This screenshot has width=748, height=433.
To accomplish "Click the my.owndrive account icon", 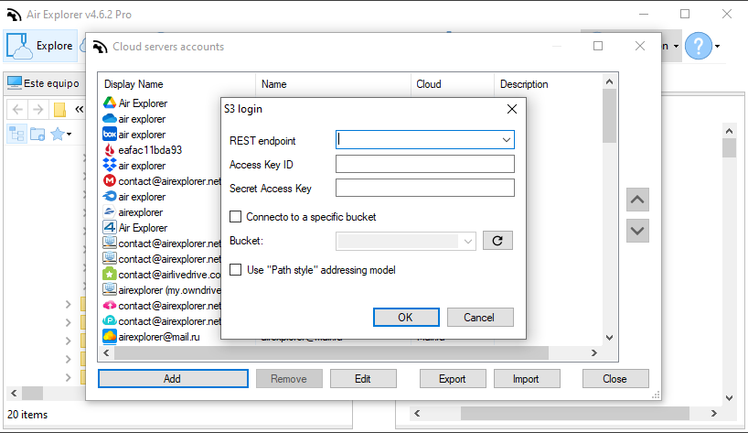I will pyautogui.click(x=110, y=289).
